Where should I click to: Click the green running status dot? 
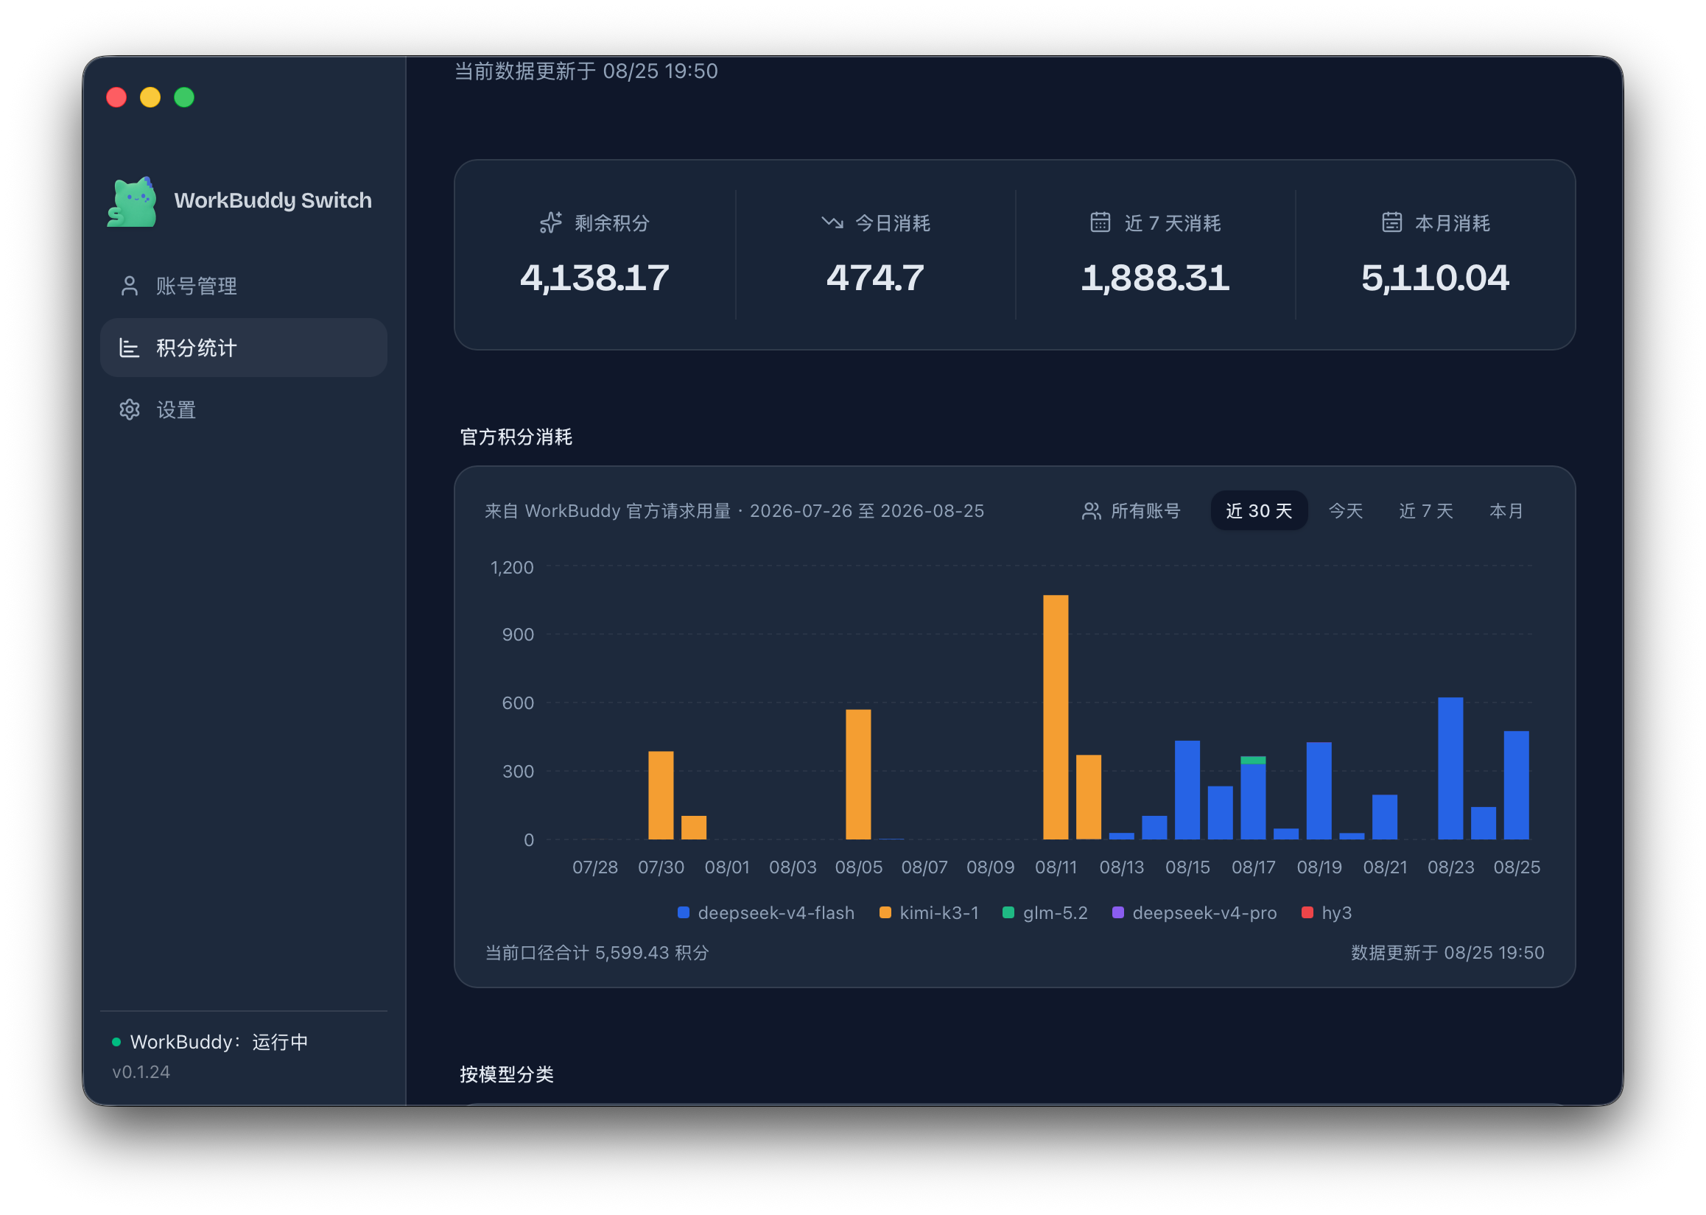click(x=116, y=1043)
